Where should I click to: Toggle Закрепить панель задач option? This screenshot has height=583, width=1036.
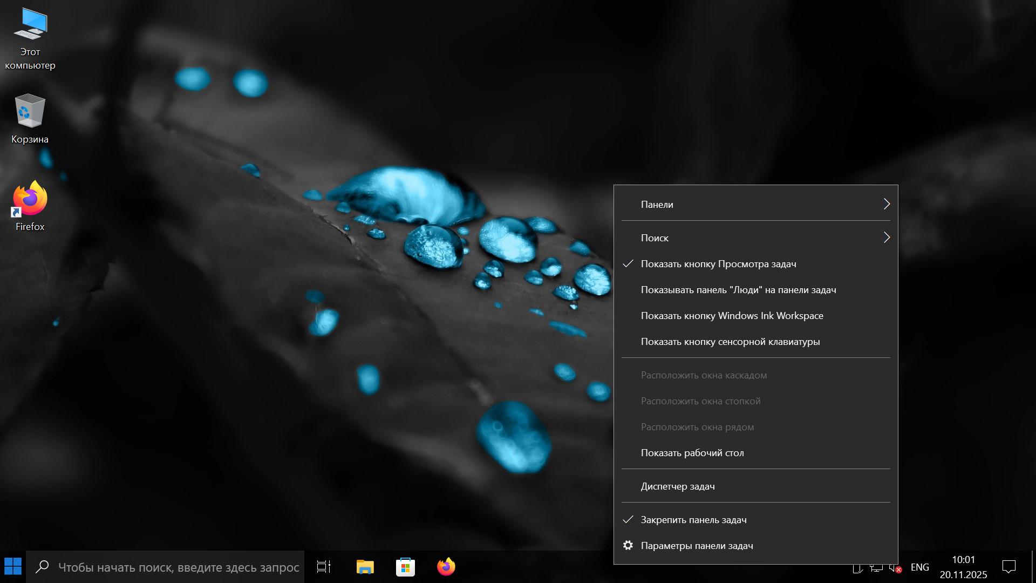[x=693, y=520]
